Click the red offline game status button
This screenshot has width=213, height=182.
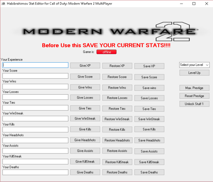(x=106, y=52)
